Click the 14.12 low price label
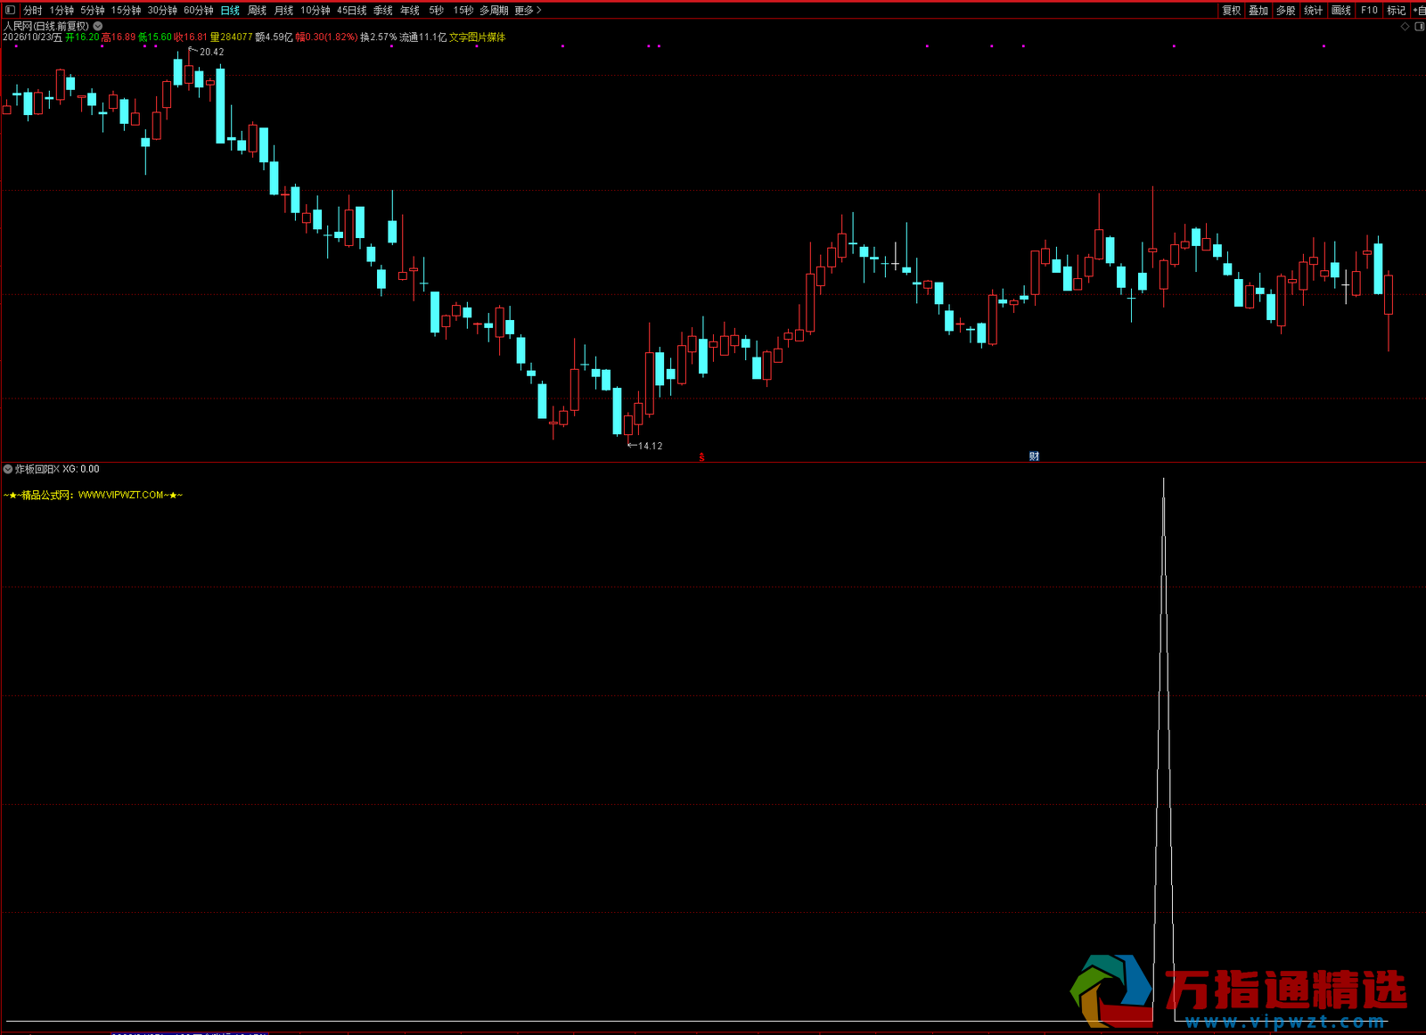Screen dimensions: 1426x1035 651,446
